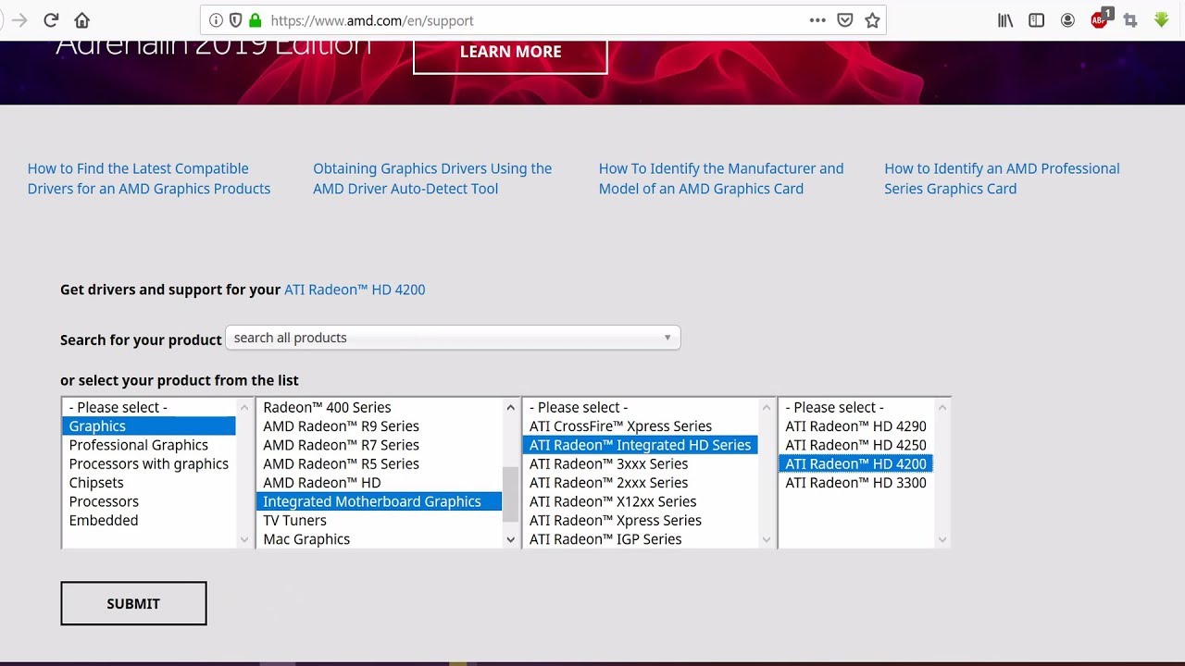The image size is (1185, 666).
Task: Bookmark this page with the star icon
Action: [872, 20]
